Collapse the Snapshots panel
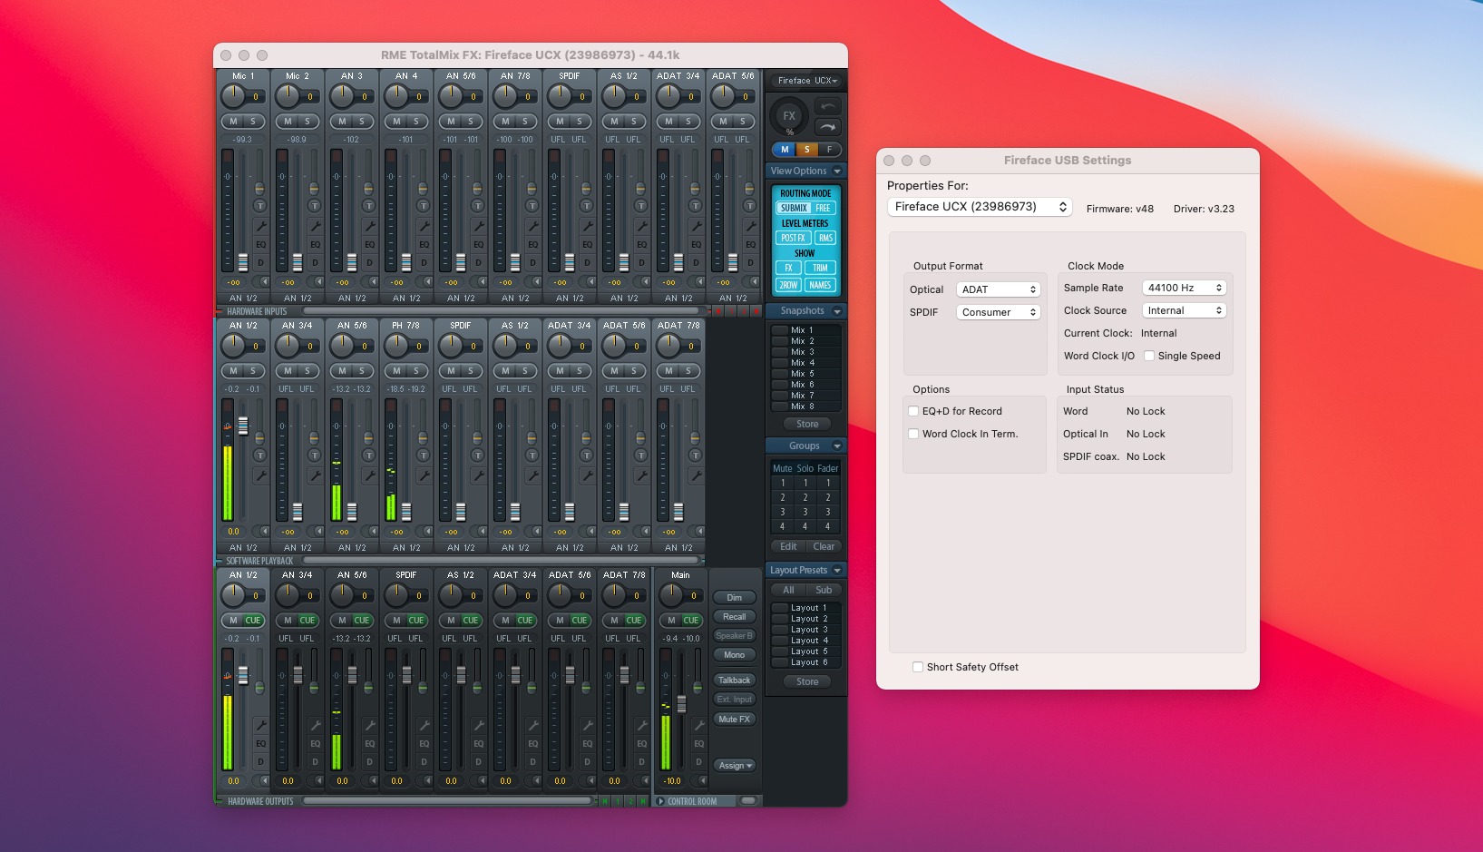 click(837, 311)
